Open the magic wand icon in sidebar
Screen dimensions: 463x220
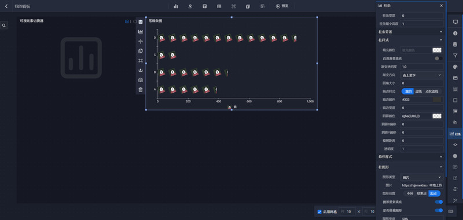(455, 200)
